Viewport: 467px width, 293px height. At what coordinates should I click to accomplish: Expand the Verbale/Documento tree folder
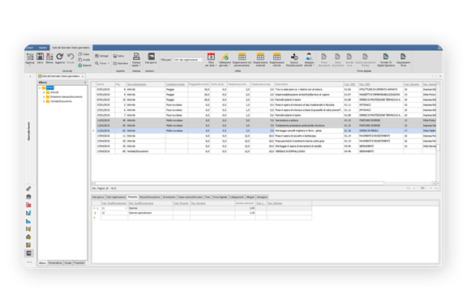tap(44, 101)
